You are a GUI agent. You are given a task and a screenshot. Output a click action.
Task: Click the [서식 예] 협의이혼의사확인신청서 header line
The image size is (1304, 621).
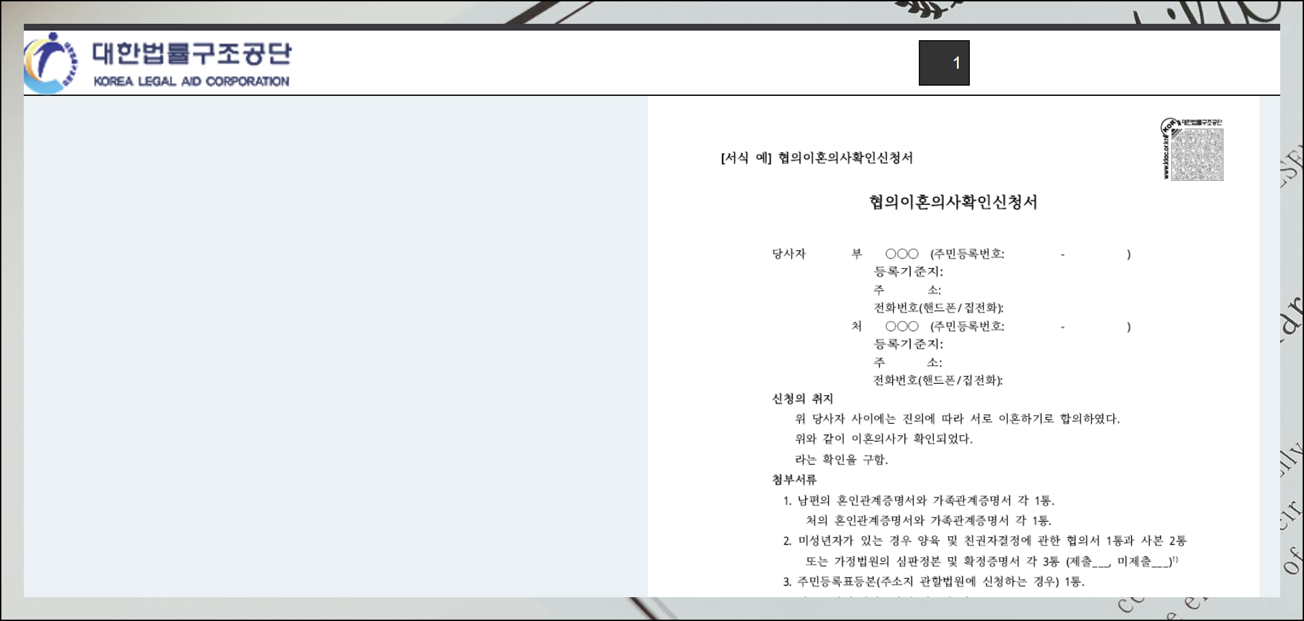click(817, 158)
